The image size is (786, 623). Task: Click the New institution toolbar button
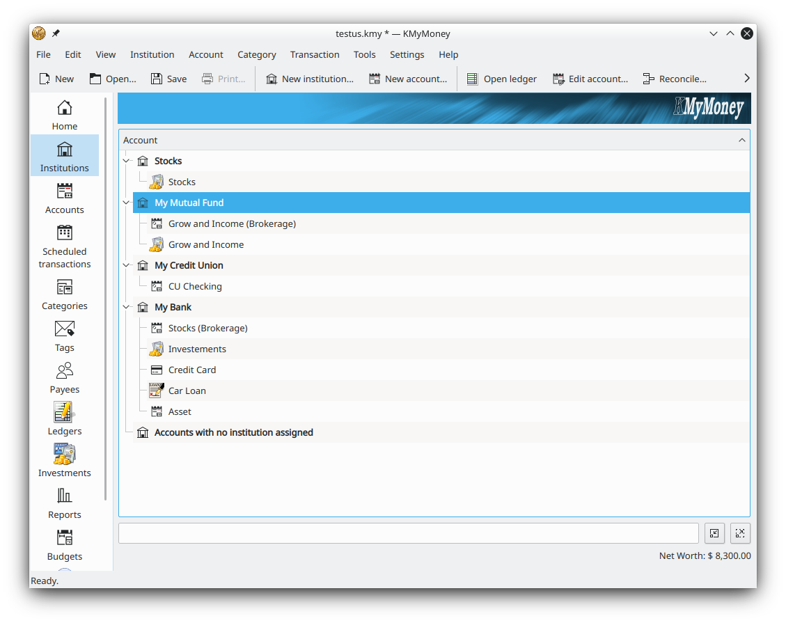pyautogui.click(x=310, y=79)
